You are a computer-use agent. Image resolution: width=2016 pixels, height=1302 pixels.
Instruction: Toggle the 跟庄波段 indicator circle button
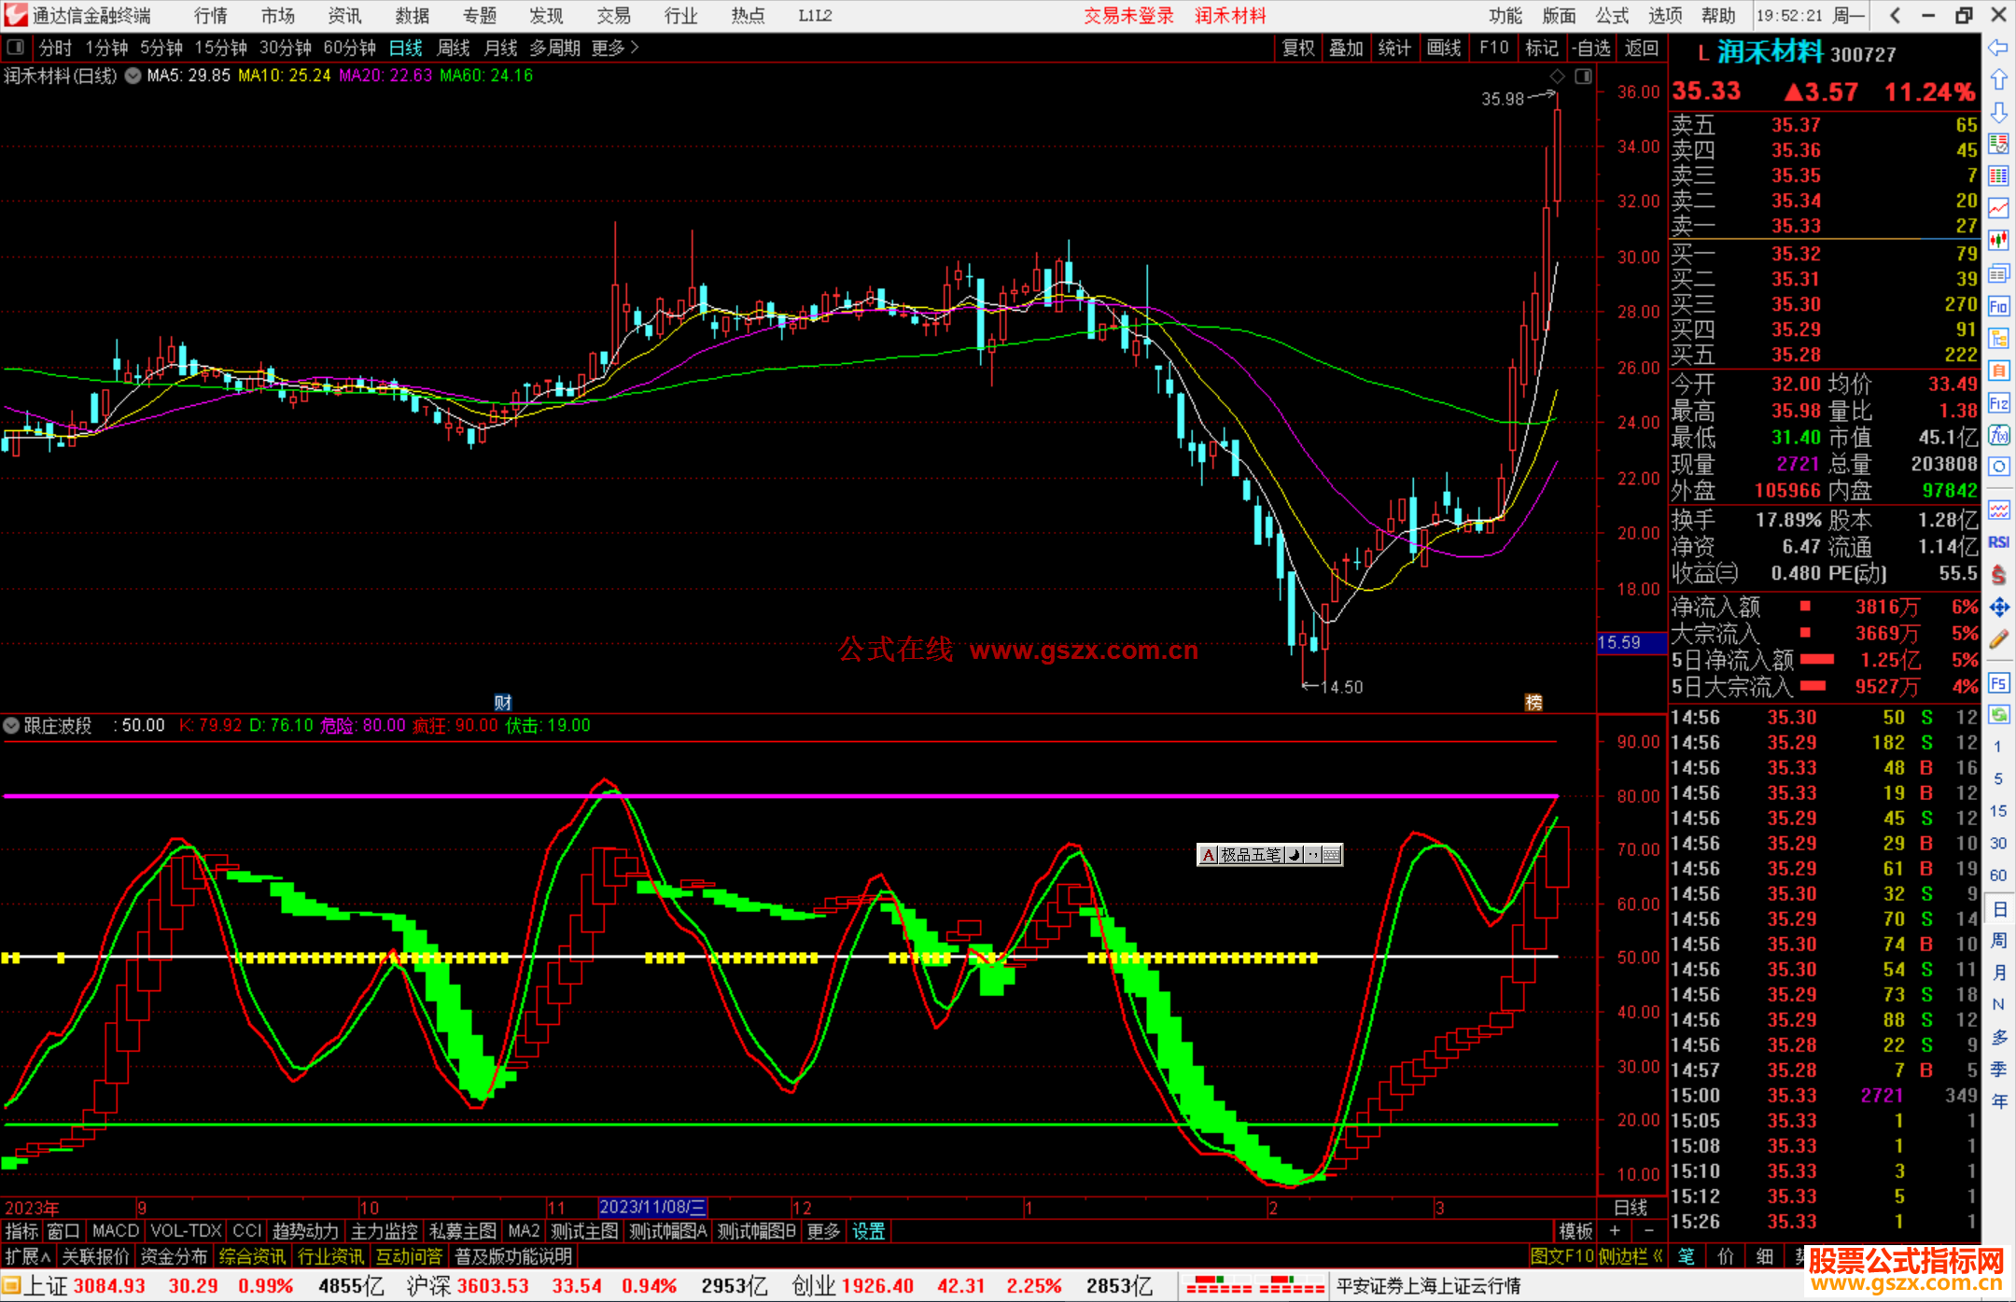click(x=11, y=725)
